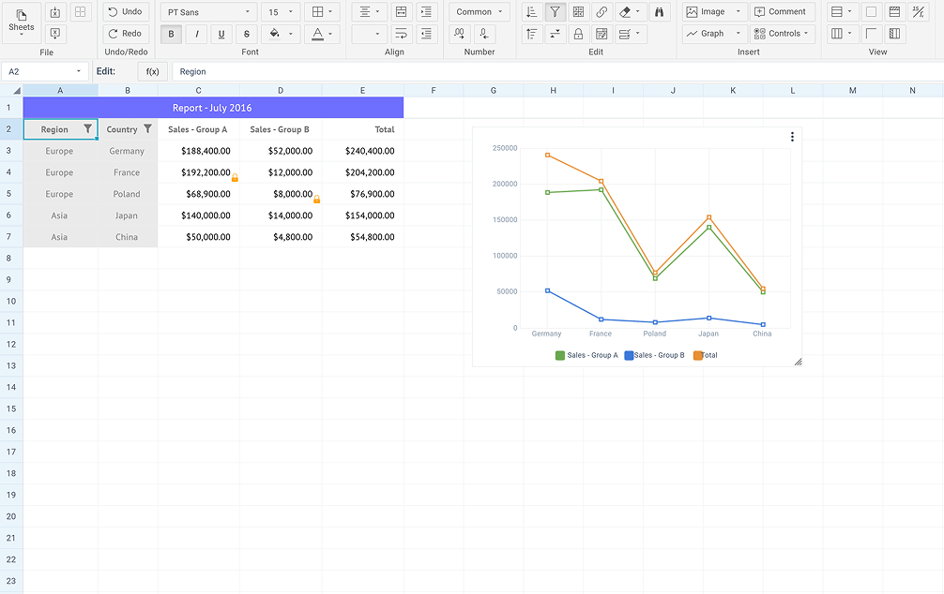944x594 pixels.
Task: Click the edit cell form icon
Action: [x=601, y=35]
